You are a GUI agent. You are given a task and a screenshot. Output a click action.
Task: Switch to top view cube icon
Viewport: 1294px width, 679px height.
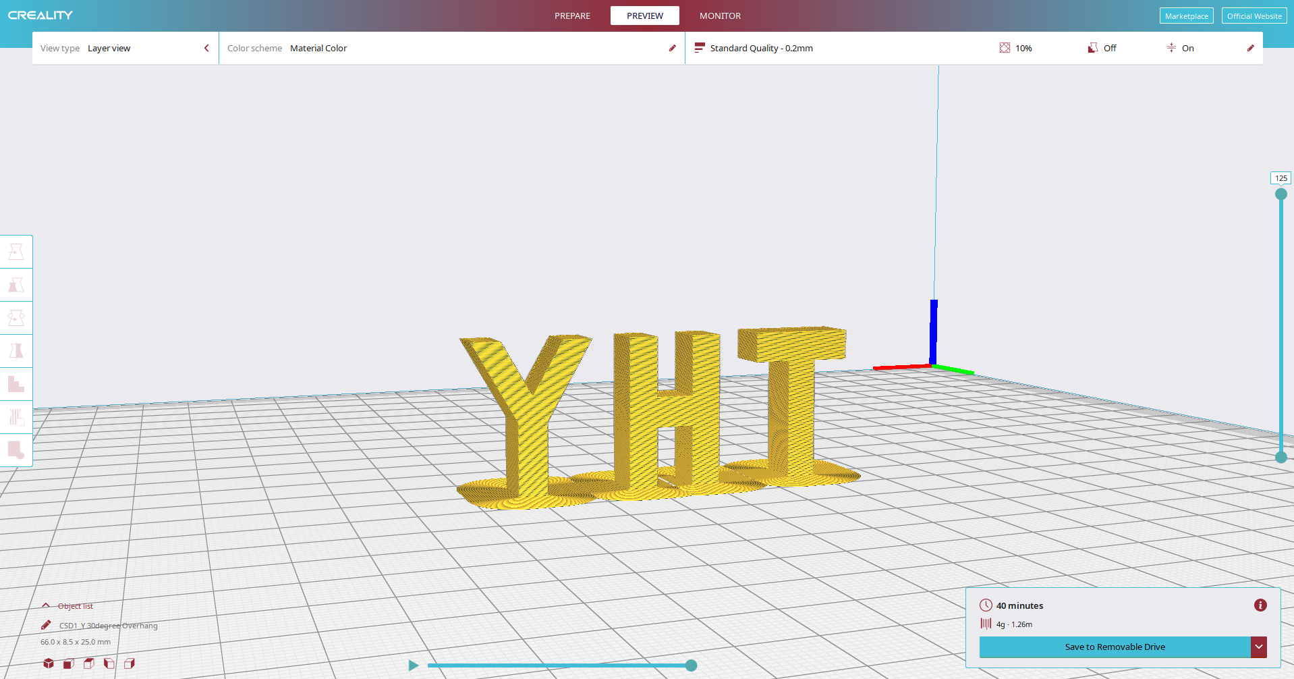[89, 663]
